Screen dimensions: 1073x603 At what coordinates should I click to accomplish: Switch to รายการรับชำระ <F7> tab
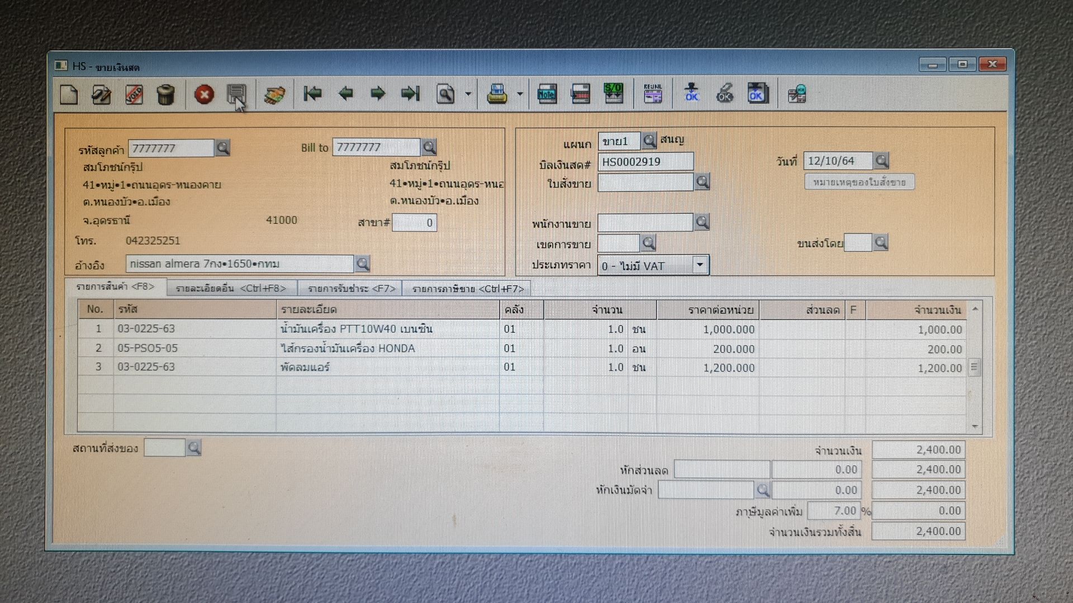click(352, 288)
